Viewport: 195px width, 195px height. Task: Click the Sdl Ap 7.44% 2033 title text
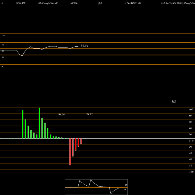point(172,3)
